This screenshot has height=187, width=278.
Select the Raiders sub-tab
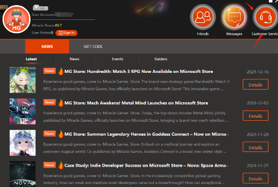click(x=161, y=59)
